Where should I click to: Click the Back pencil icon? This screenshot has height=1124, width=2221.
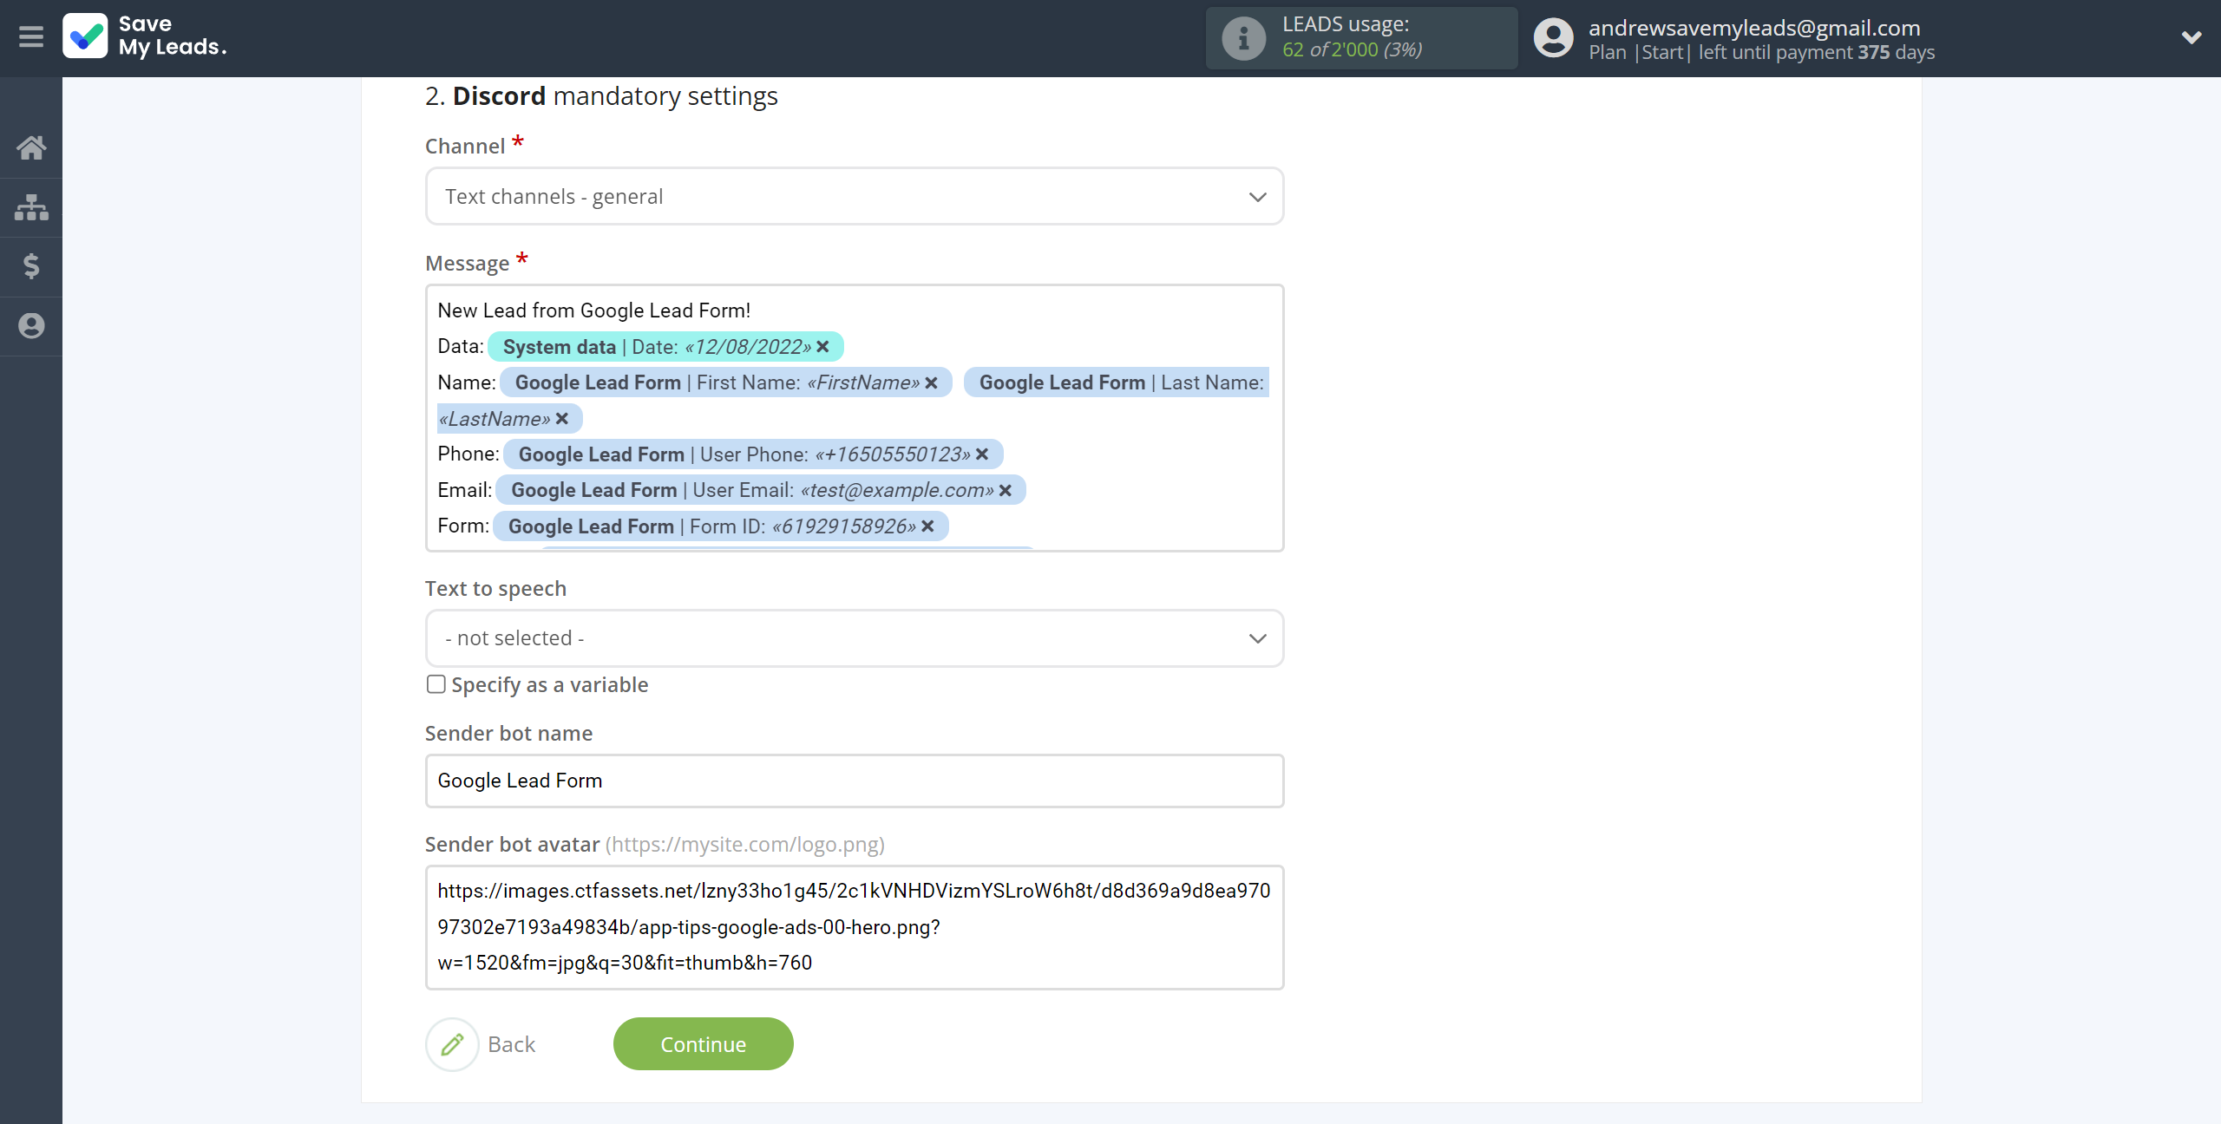(452, 1044)
